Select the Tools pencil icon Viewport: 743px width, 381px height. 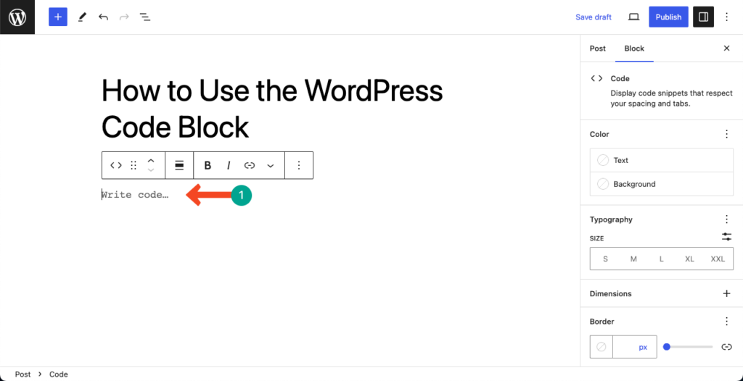[82, 17]
